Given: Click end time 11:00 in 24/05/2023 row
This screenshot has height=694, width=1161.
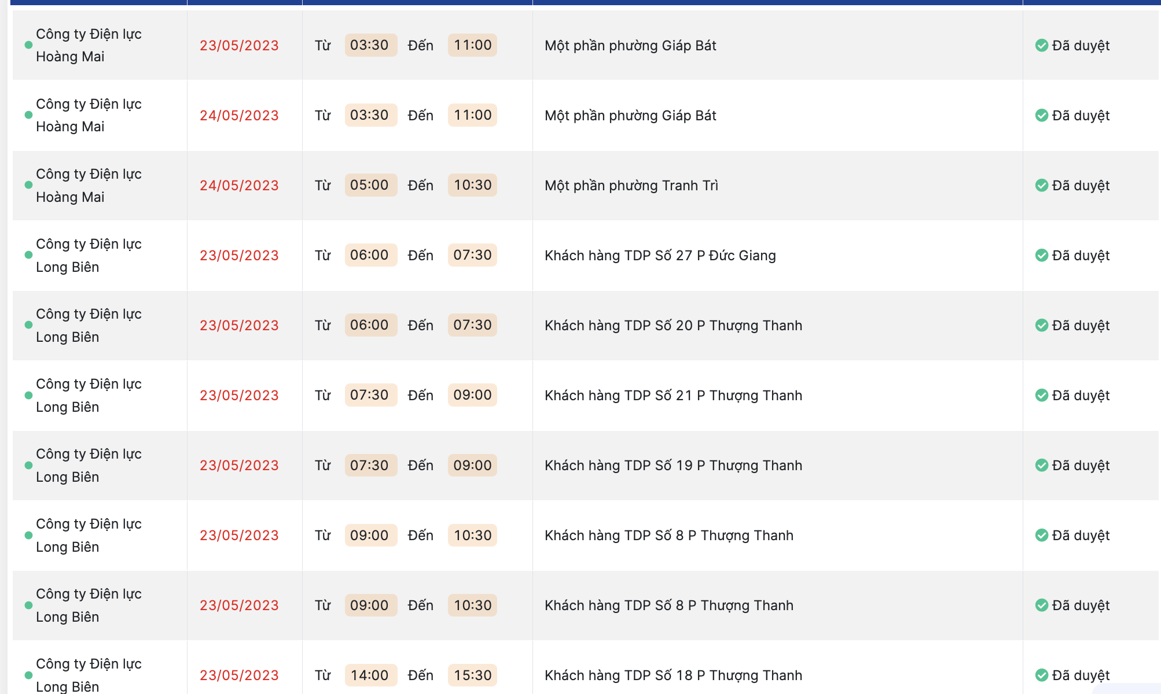Looking at the screenshot, I should click(472, 115).
